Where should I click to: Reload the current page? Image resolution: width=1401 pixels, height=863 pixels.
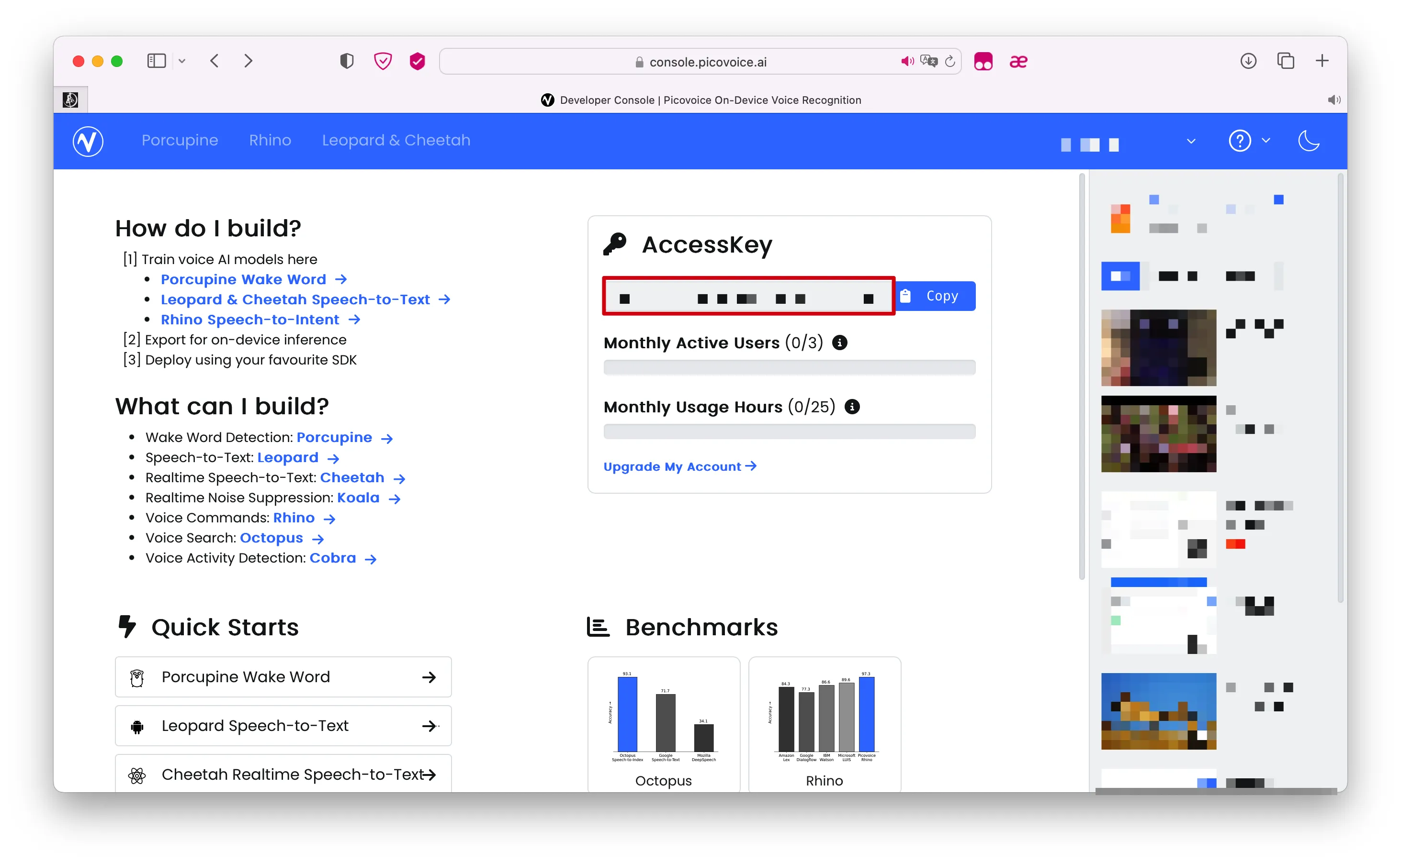point(950,61)
